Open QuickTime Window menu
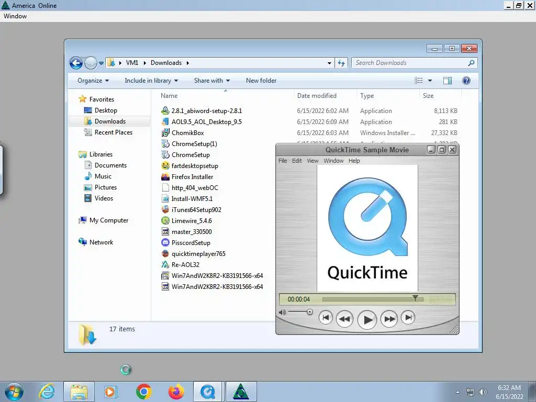Viewport: 536px width, 402px height. click(x=333, y=161)
